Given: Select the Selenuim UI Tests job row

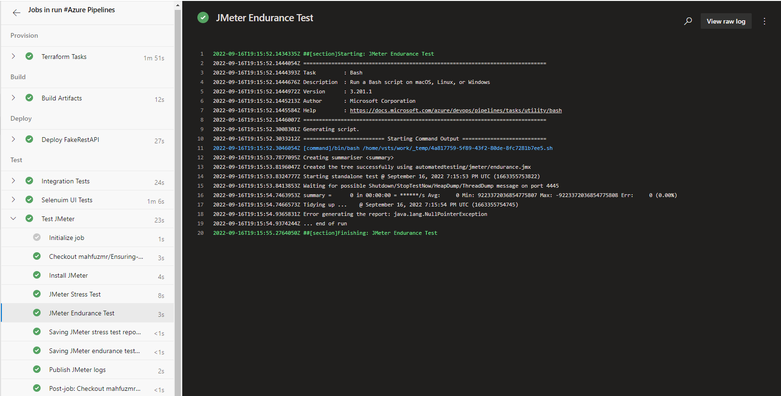Looking at the screenshot, I should [x=88, y=200].
